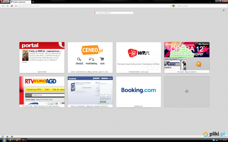The image size is (228, 142).
Task: Open the Booking.com speed dial
Action: 139,92
